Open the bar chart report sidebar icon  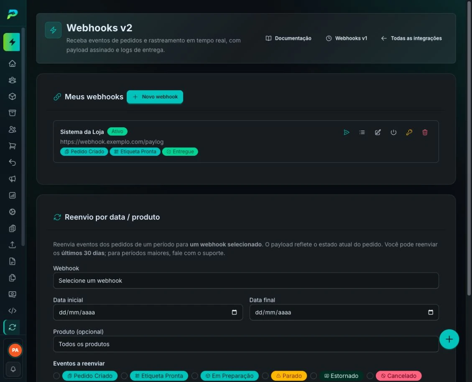pyautogui.click(x=13, y=195)
